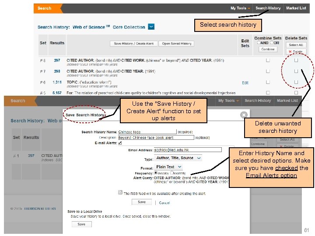Open the 5,157 results for set #5
315x236 pixels.
coord(57,93)
